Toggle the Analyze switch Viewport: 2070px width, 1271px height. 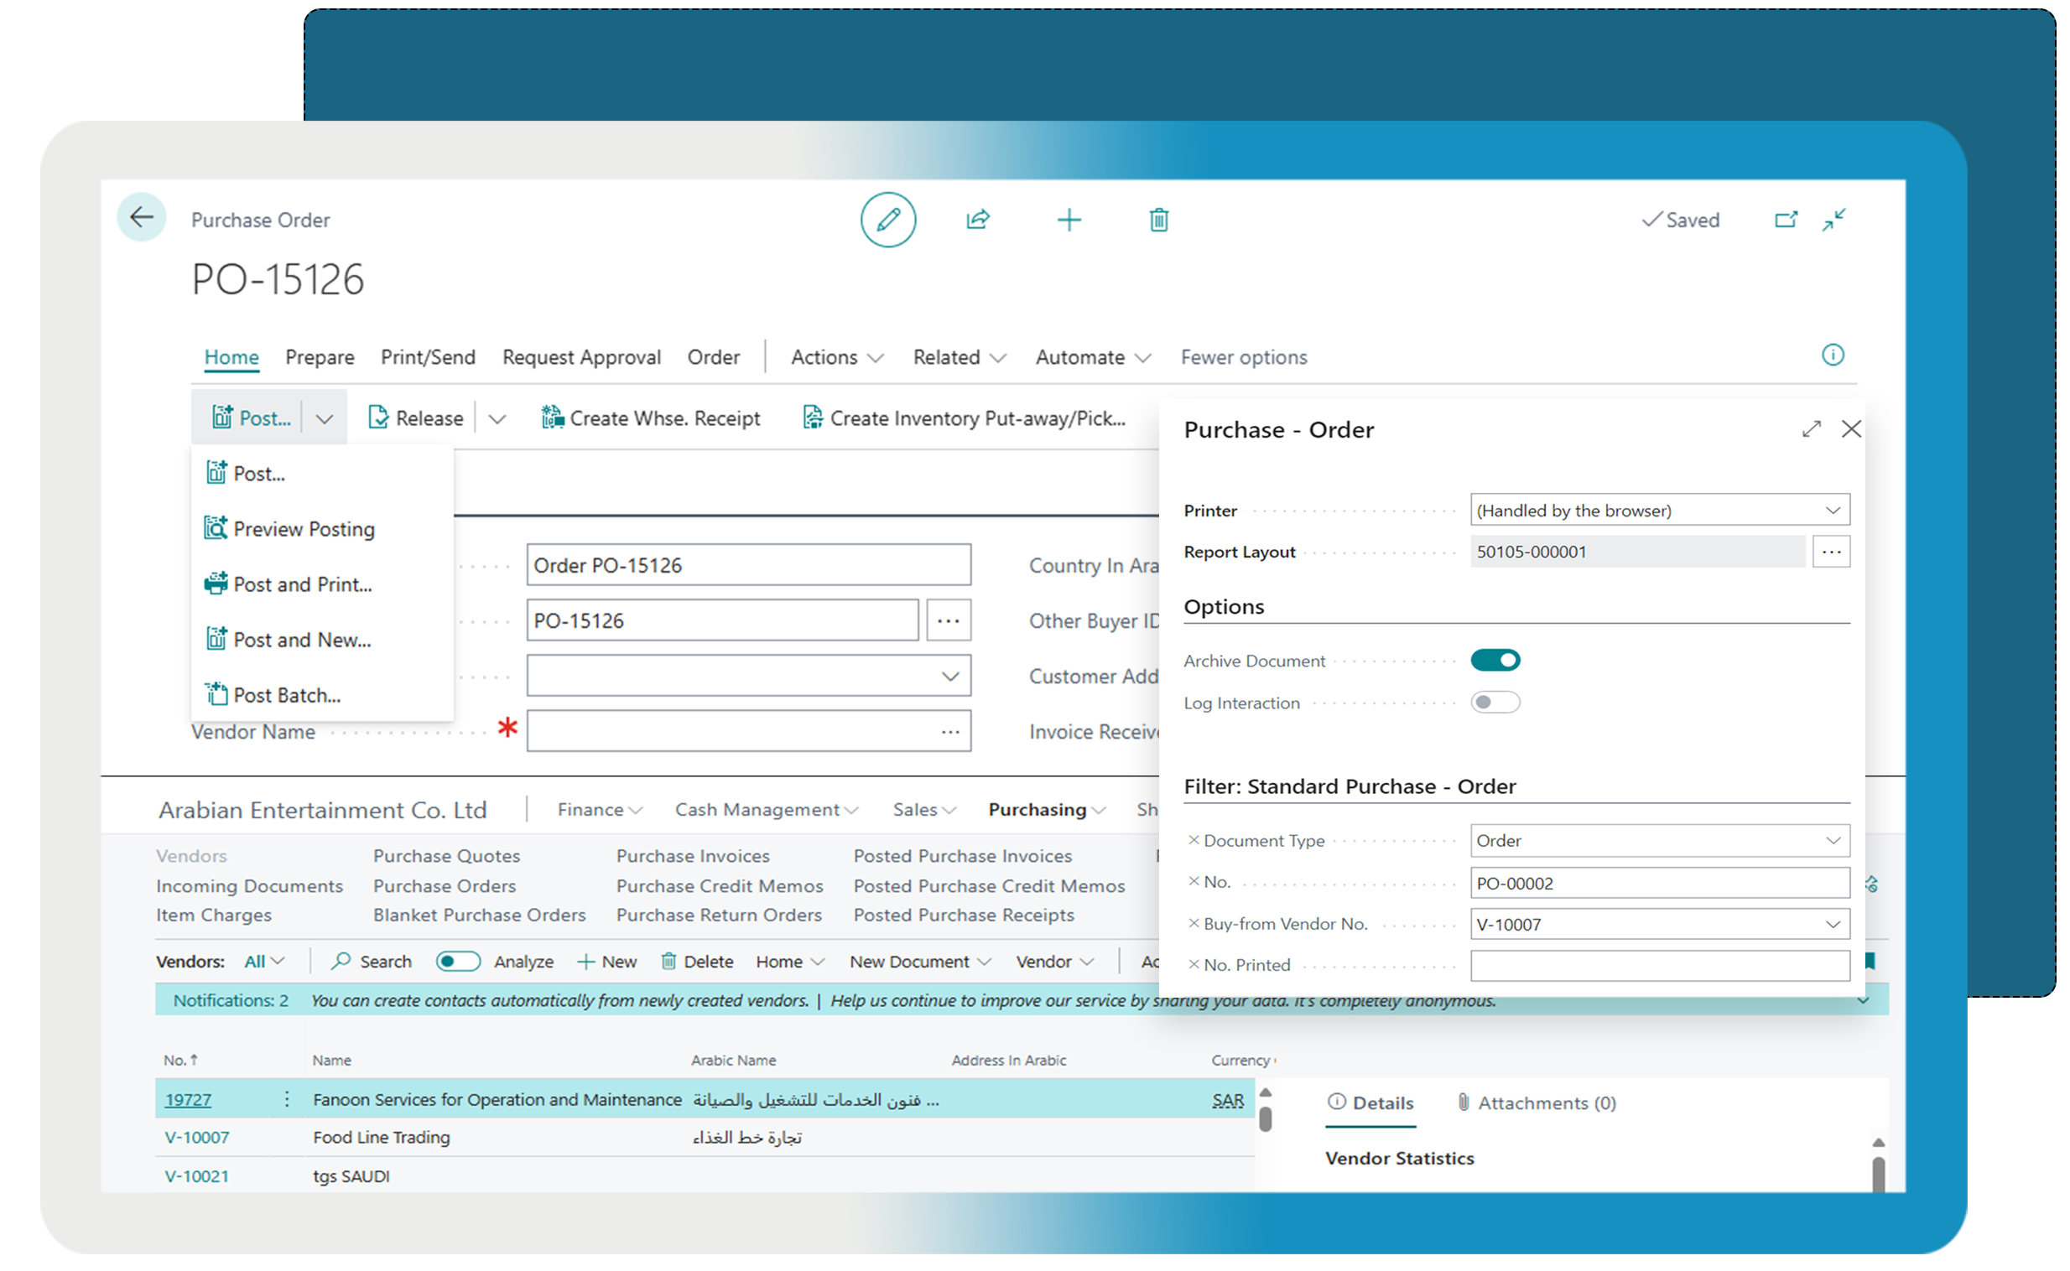(x=457, y=962)
